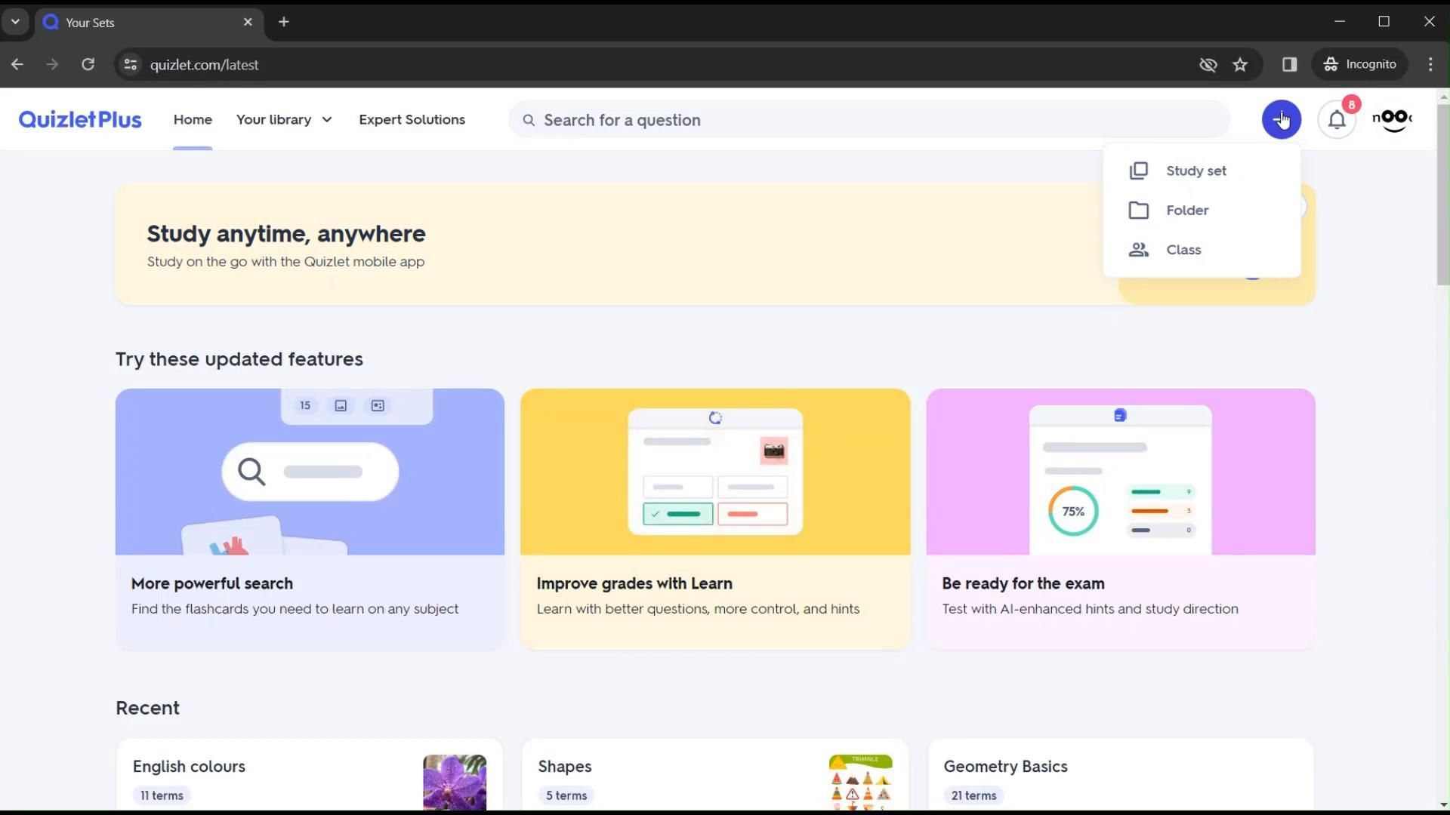Click the third-party cookies blocked eye icon
Viewport: 1450px width, 815px height.
pyautogui.click(x=1208, y=65)
